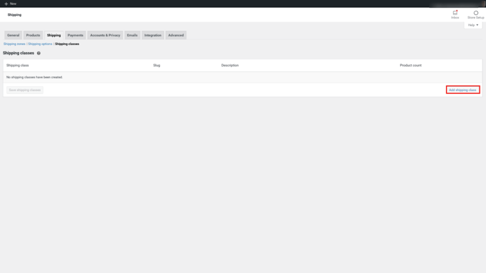486x273 pixels.
Task: Open the Integration tab
Action: pos(153,35)
